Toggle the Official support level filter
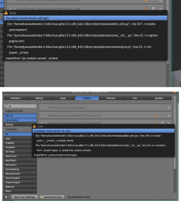The width and height of the screenshot is (181, 201). click(x=20, y=116)
